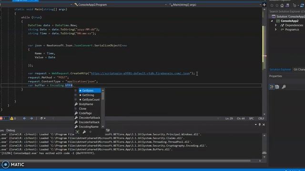Select Clone method suggestion
This screenshot has width=305, height=171.
click(82, 109)
